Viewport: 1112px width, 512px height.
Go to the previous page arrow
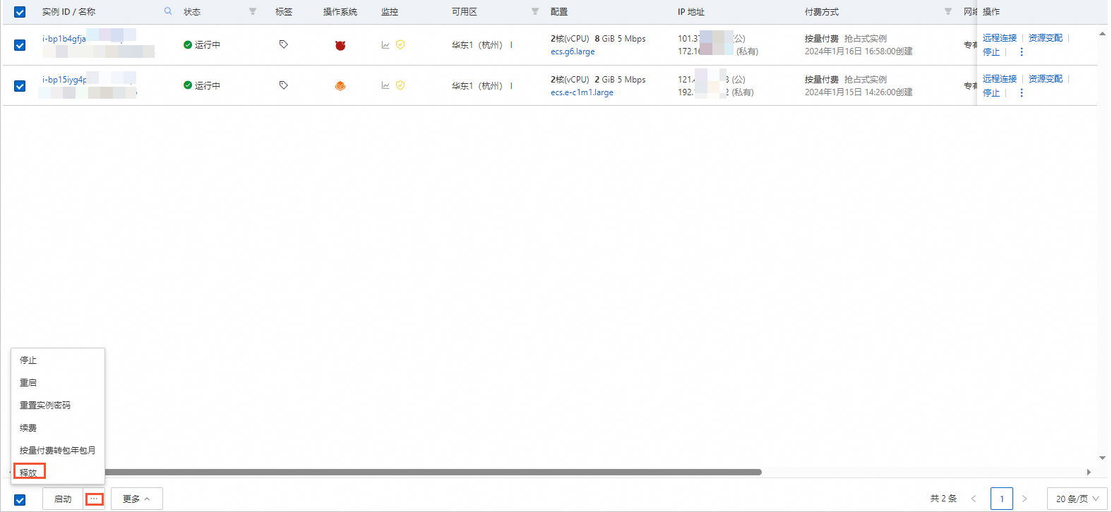tap(974, 499)
